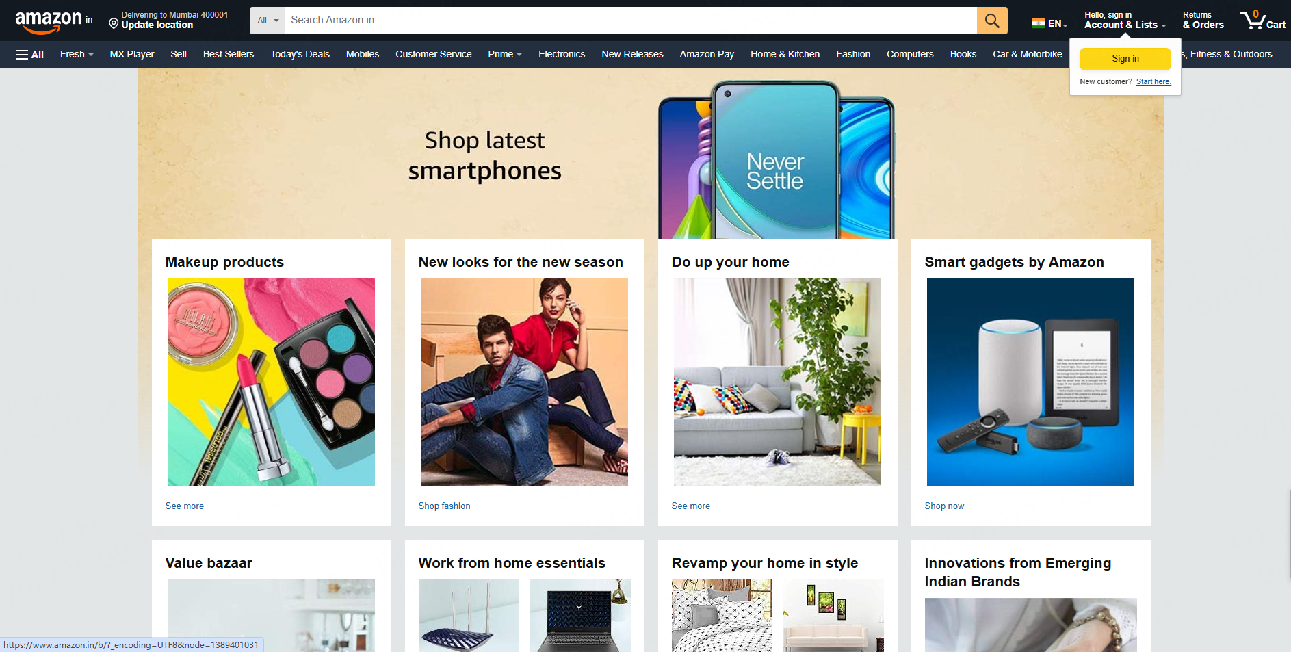Open the shopping cart icon
The height and width of the screenshot is (652, 1291).
[1262, 20]
